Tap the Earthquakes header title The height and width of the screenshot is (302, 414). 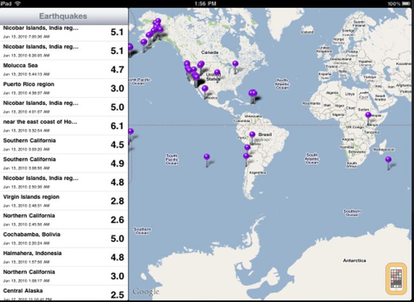coord(63,16)
